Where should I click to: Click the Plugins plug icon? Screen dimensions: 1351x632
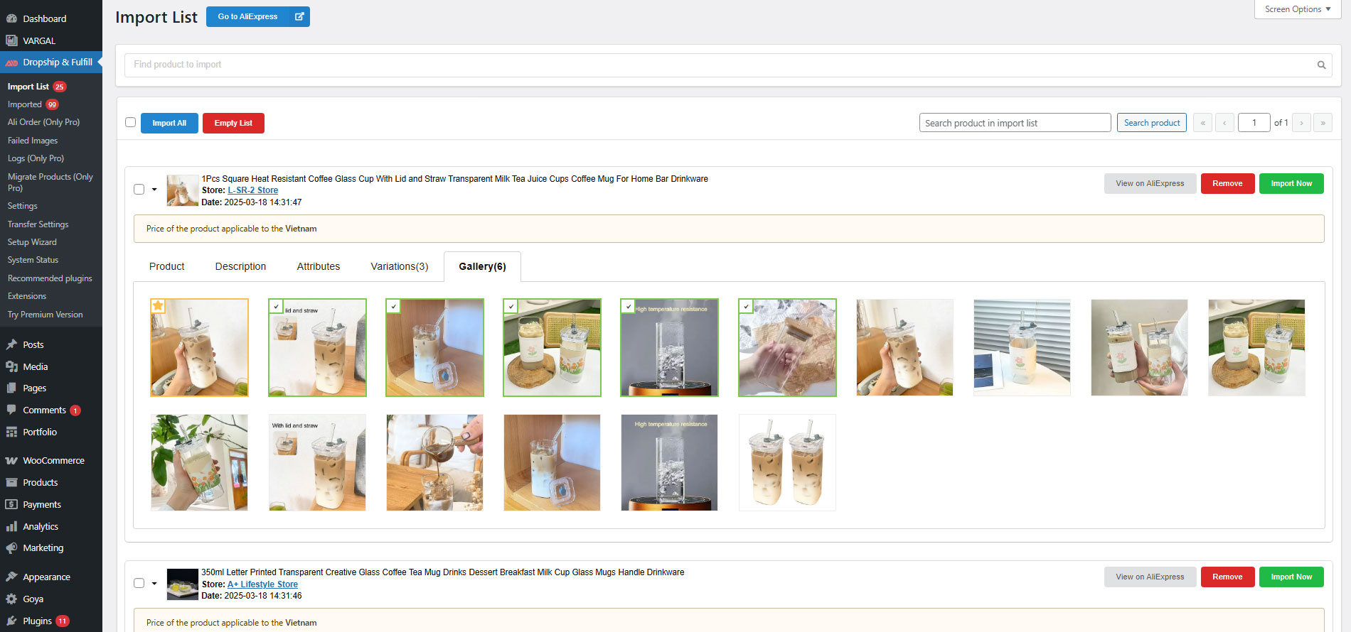tap(11, 621)
